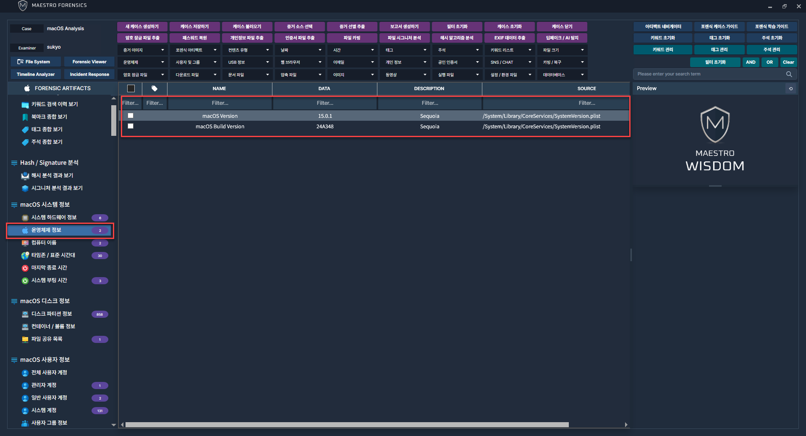Expand the USB 정보 dropdown

(248, 62)
